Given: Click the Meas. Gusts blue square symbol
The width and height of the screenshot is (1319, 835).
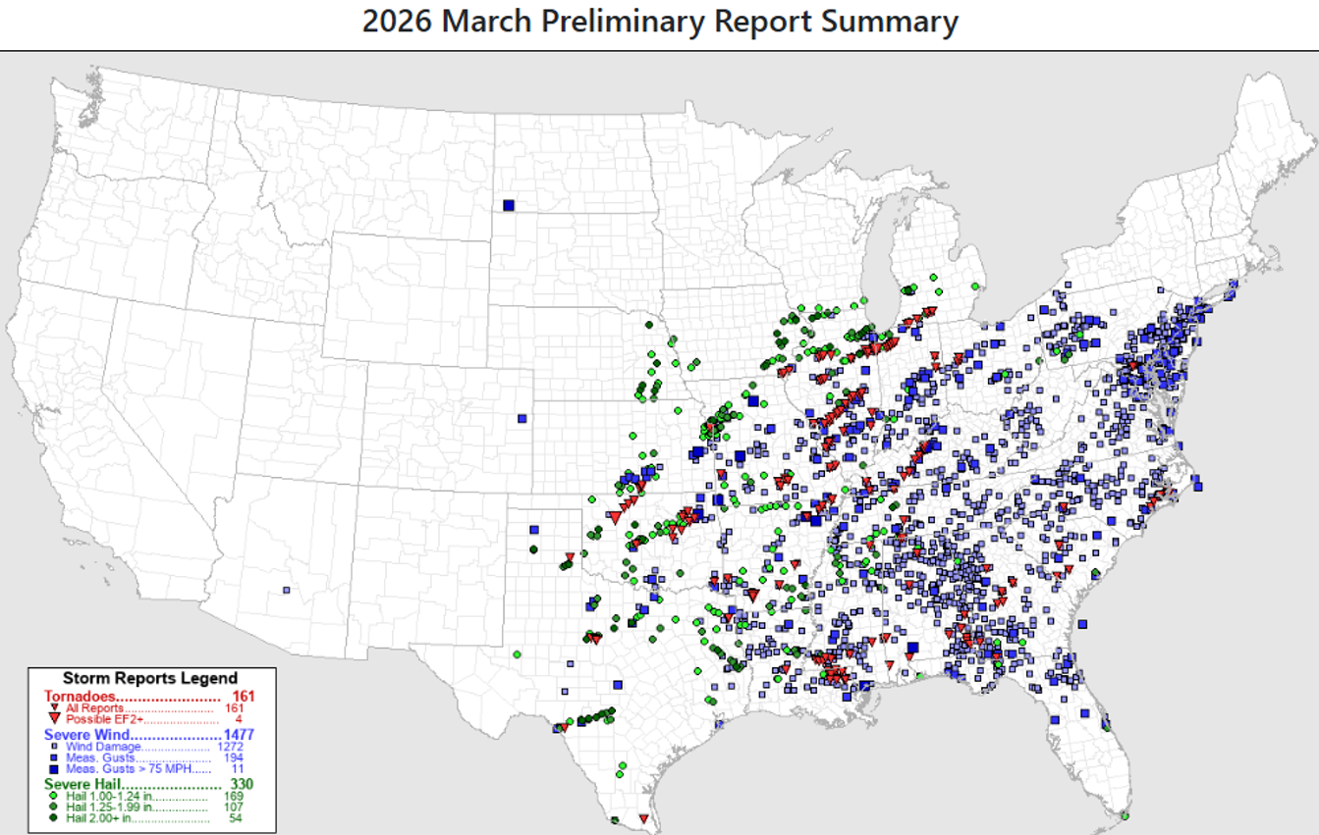Looking at the screenshot, I should [x=53, y=757].
